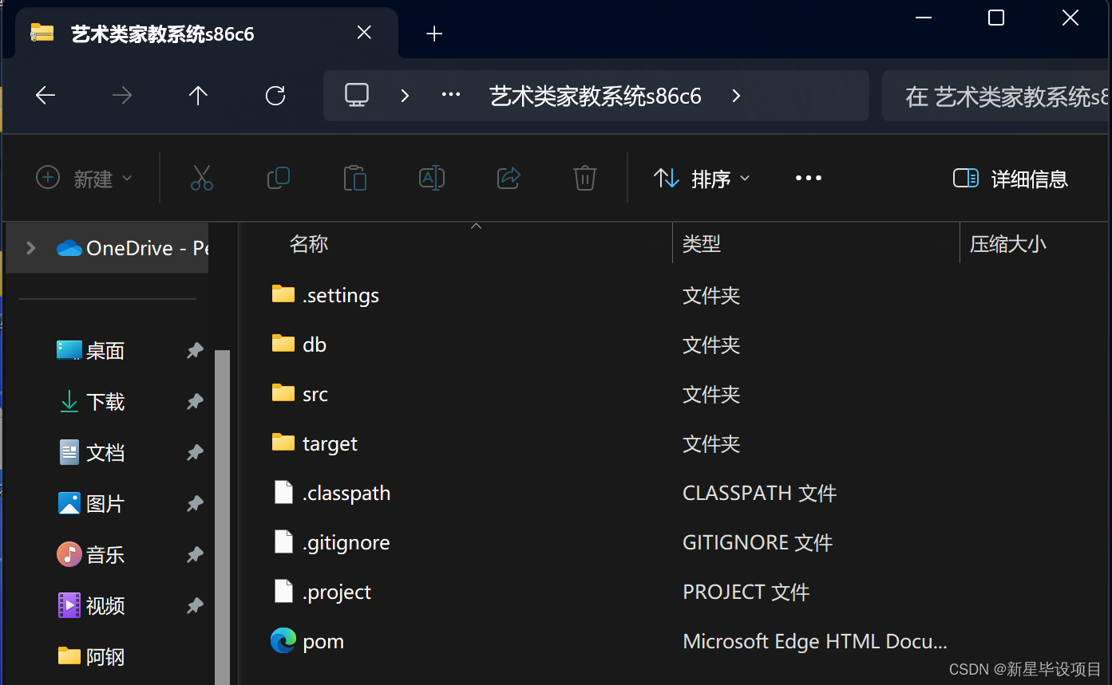Select the src folder
The width and height of the screenshot is (1112, 685).
coord(299,394)
